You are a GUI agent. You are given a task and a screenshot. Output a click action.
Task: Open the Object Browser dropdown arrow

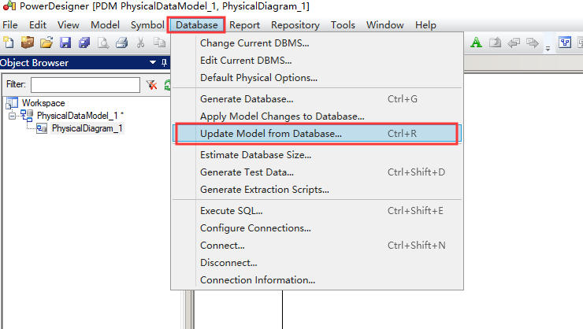[153, 62]
